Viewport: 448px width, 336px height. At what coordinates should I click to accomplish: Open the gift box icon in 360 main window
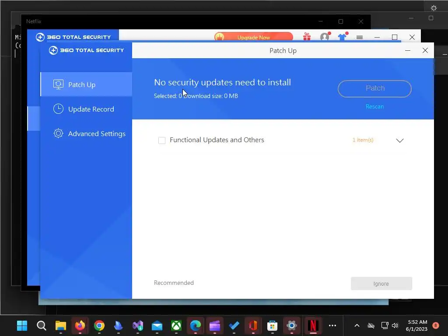pyautogui.click(x=307, y=37)
